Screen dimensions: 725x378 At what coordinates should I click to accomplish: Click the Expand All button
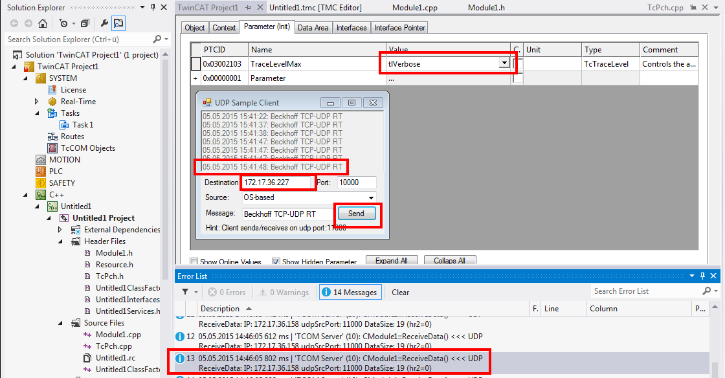391,261
